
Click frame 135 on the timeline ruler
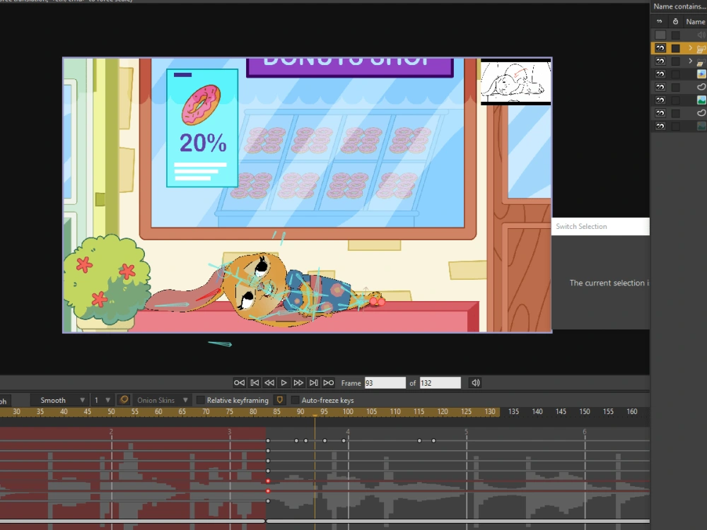tap(513, 411)
